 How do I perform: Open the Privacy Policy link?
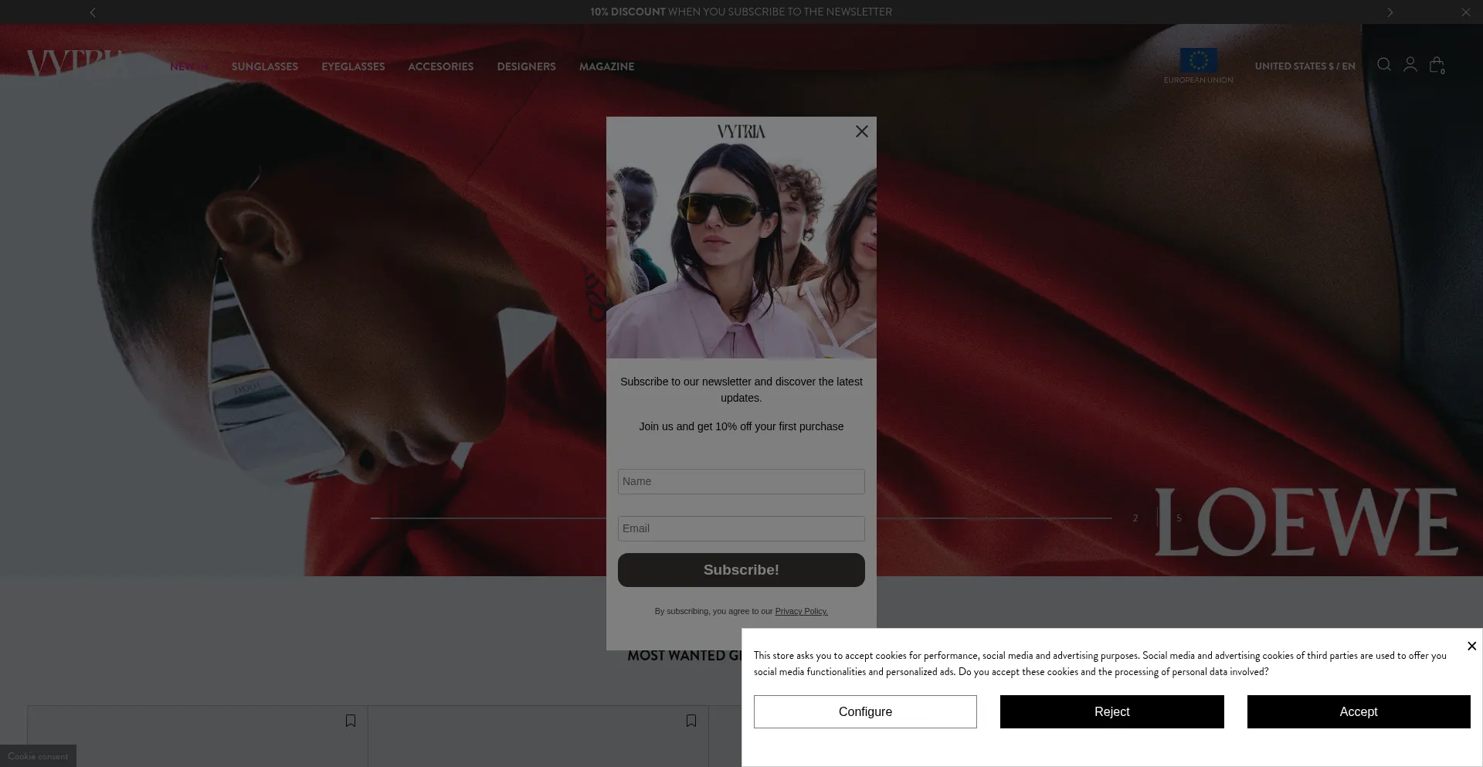click(x=801, y=611)
